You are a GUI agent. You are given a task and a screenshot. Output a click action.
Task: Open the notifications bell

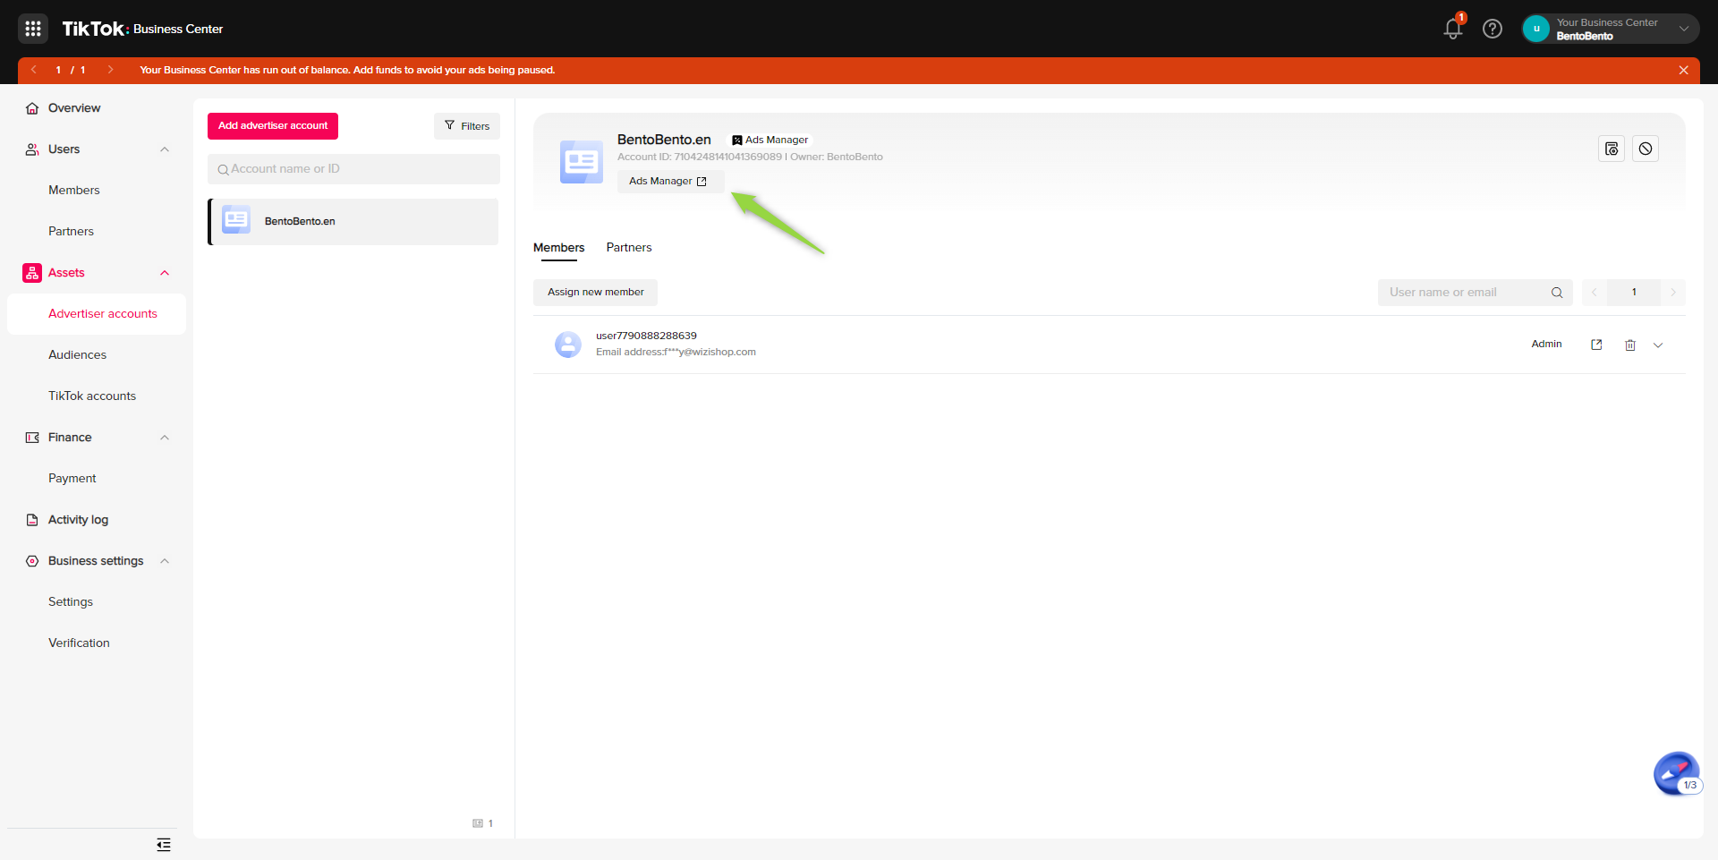1453,29
